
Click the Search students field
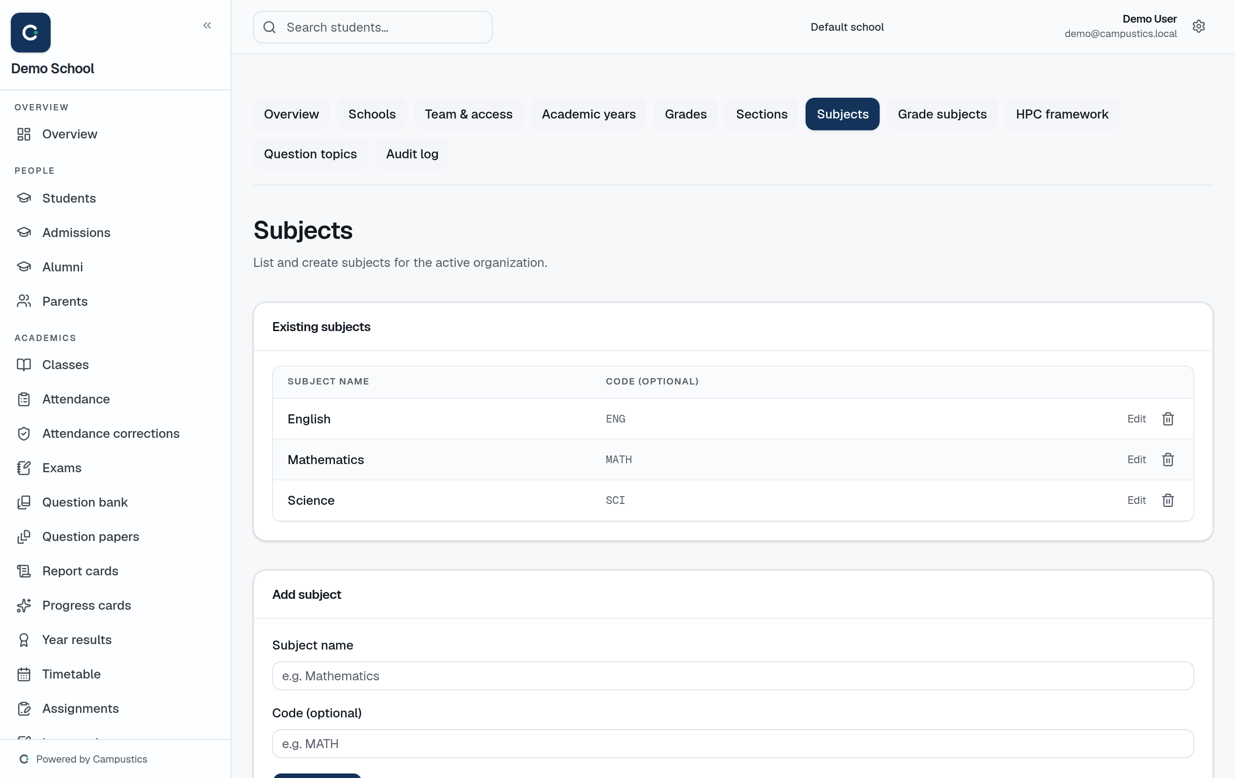(373, 27)
